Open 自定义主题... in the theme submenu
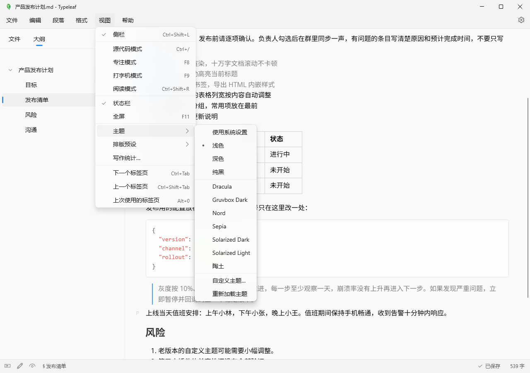The image size is (530, 373). point(226,281)
